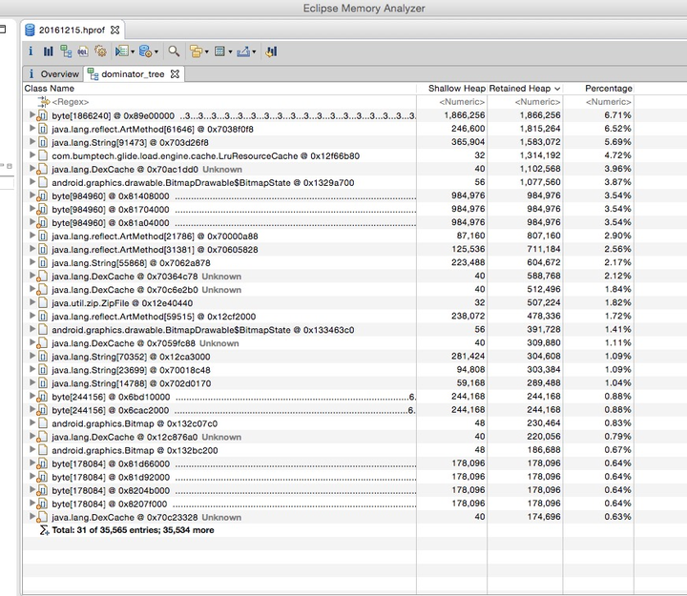Open the Group by dropdown arrow
Screen dimensions: 687x596
(x=206, y=51)
